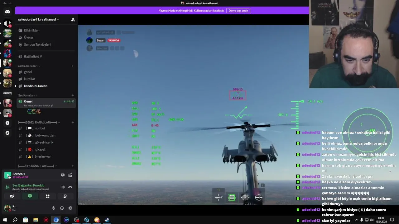
Task: Stop streaming Screen 1 icon
Action: [x=63, y=175]
